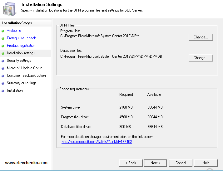
Task: Click the Installation Settings page title
Action: tap(42, 4)
